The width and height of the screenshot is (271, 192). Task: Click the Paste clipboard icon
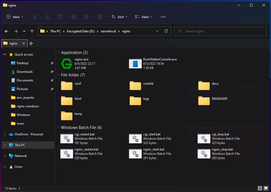click(x=61, y=17)
